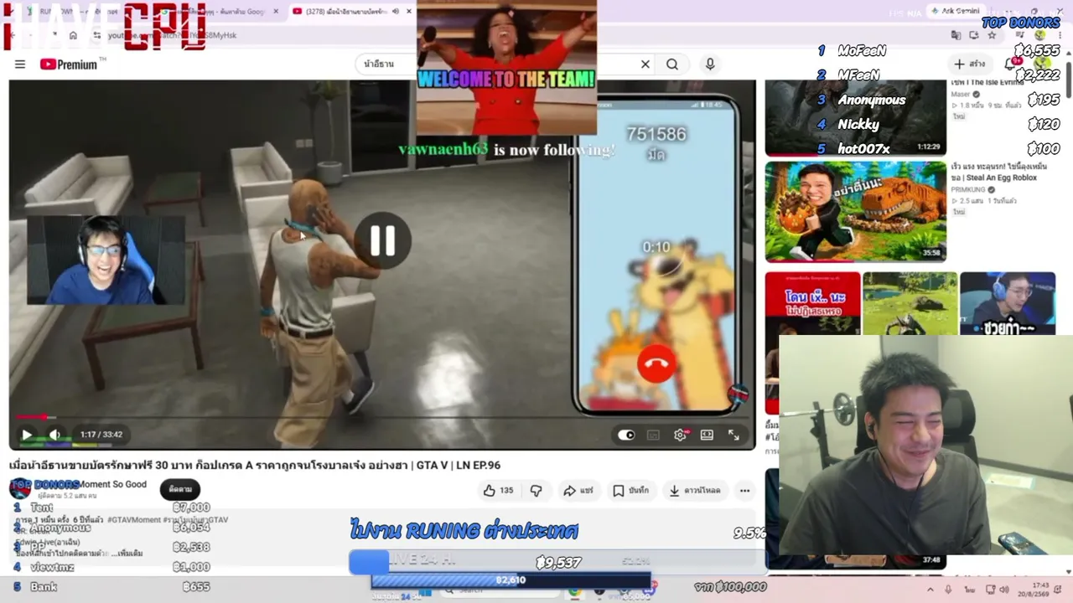Show hidden system tray icons chevron
Screen dimensions: 1073x603
[x=930, y=590]
